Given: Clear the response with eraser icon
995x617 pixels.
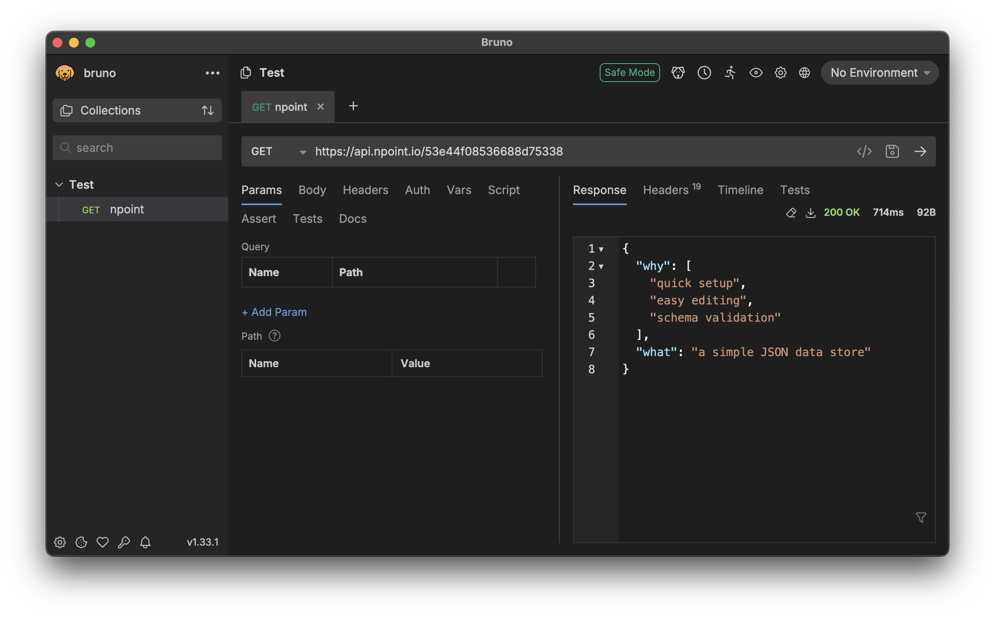Looking at the screenshot, I should (x=791, y=213).
